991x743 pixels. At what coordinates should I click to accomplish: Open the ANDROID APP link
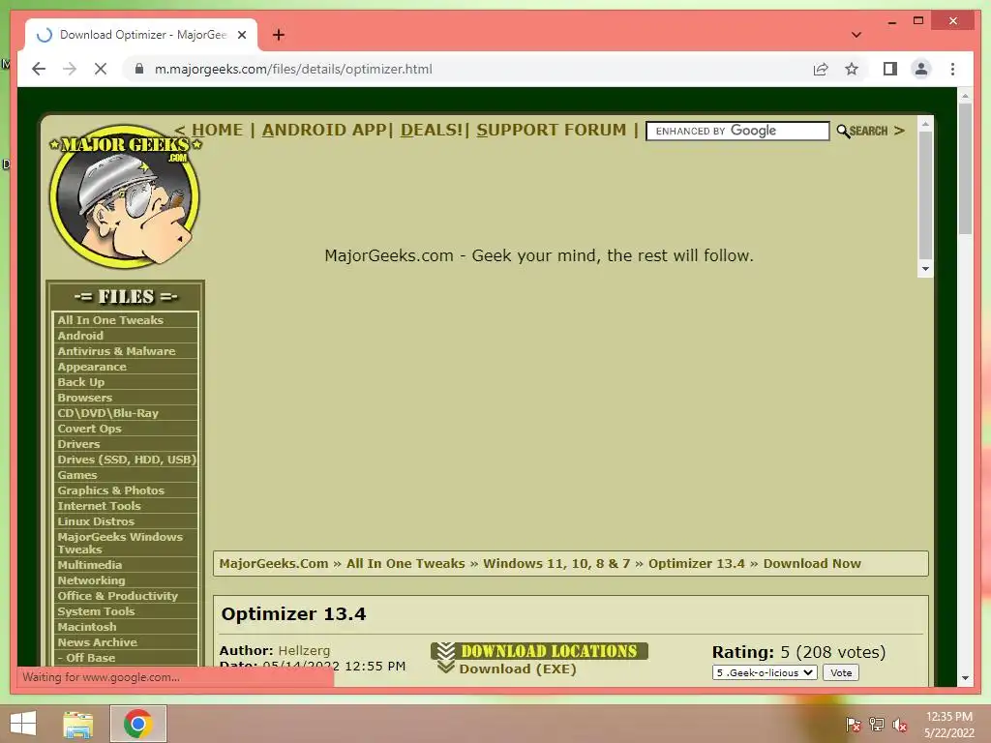click(323, 131)
